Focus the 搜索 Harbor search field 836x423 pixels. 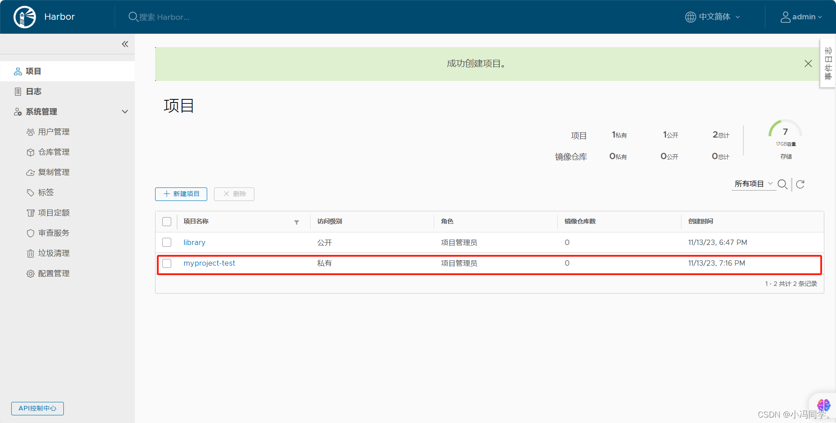tap(164, 17)
